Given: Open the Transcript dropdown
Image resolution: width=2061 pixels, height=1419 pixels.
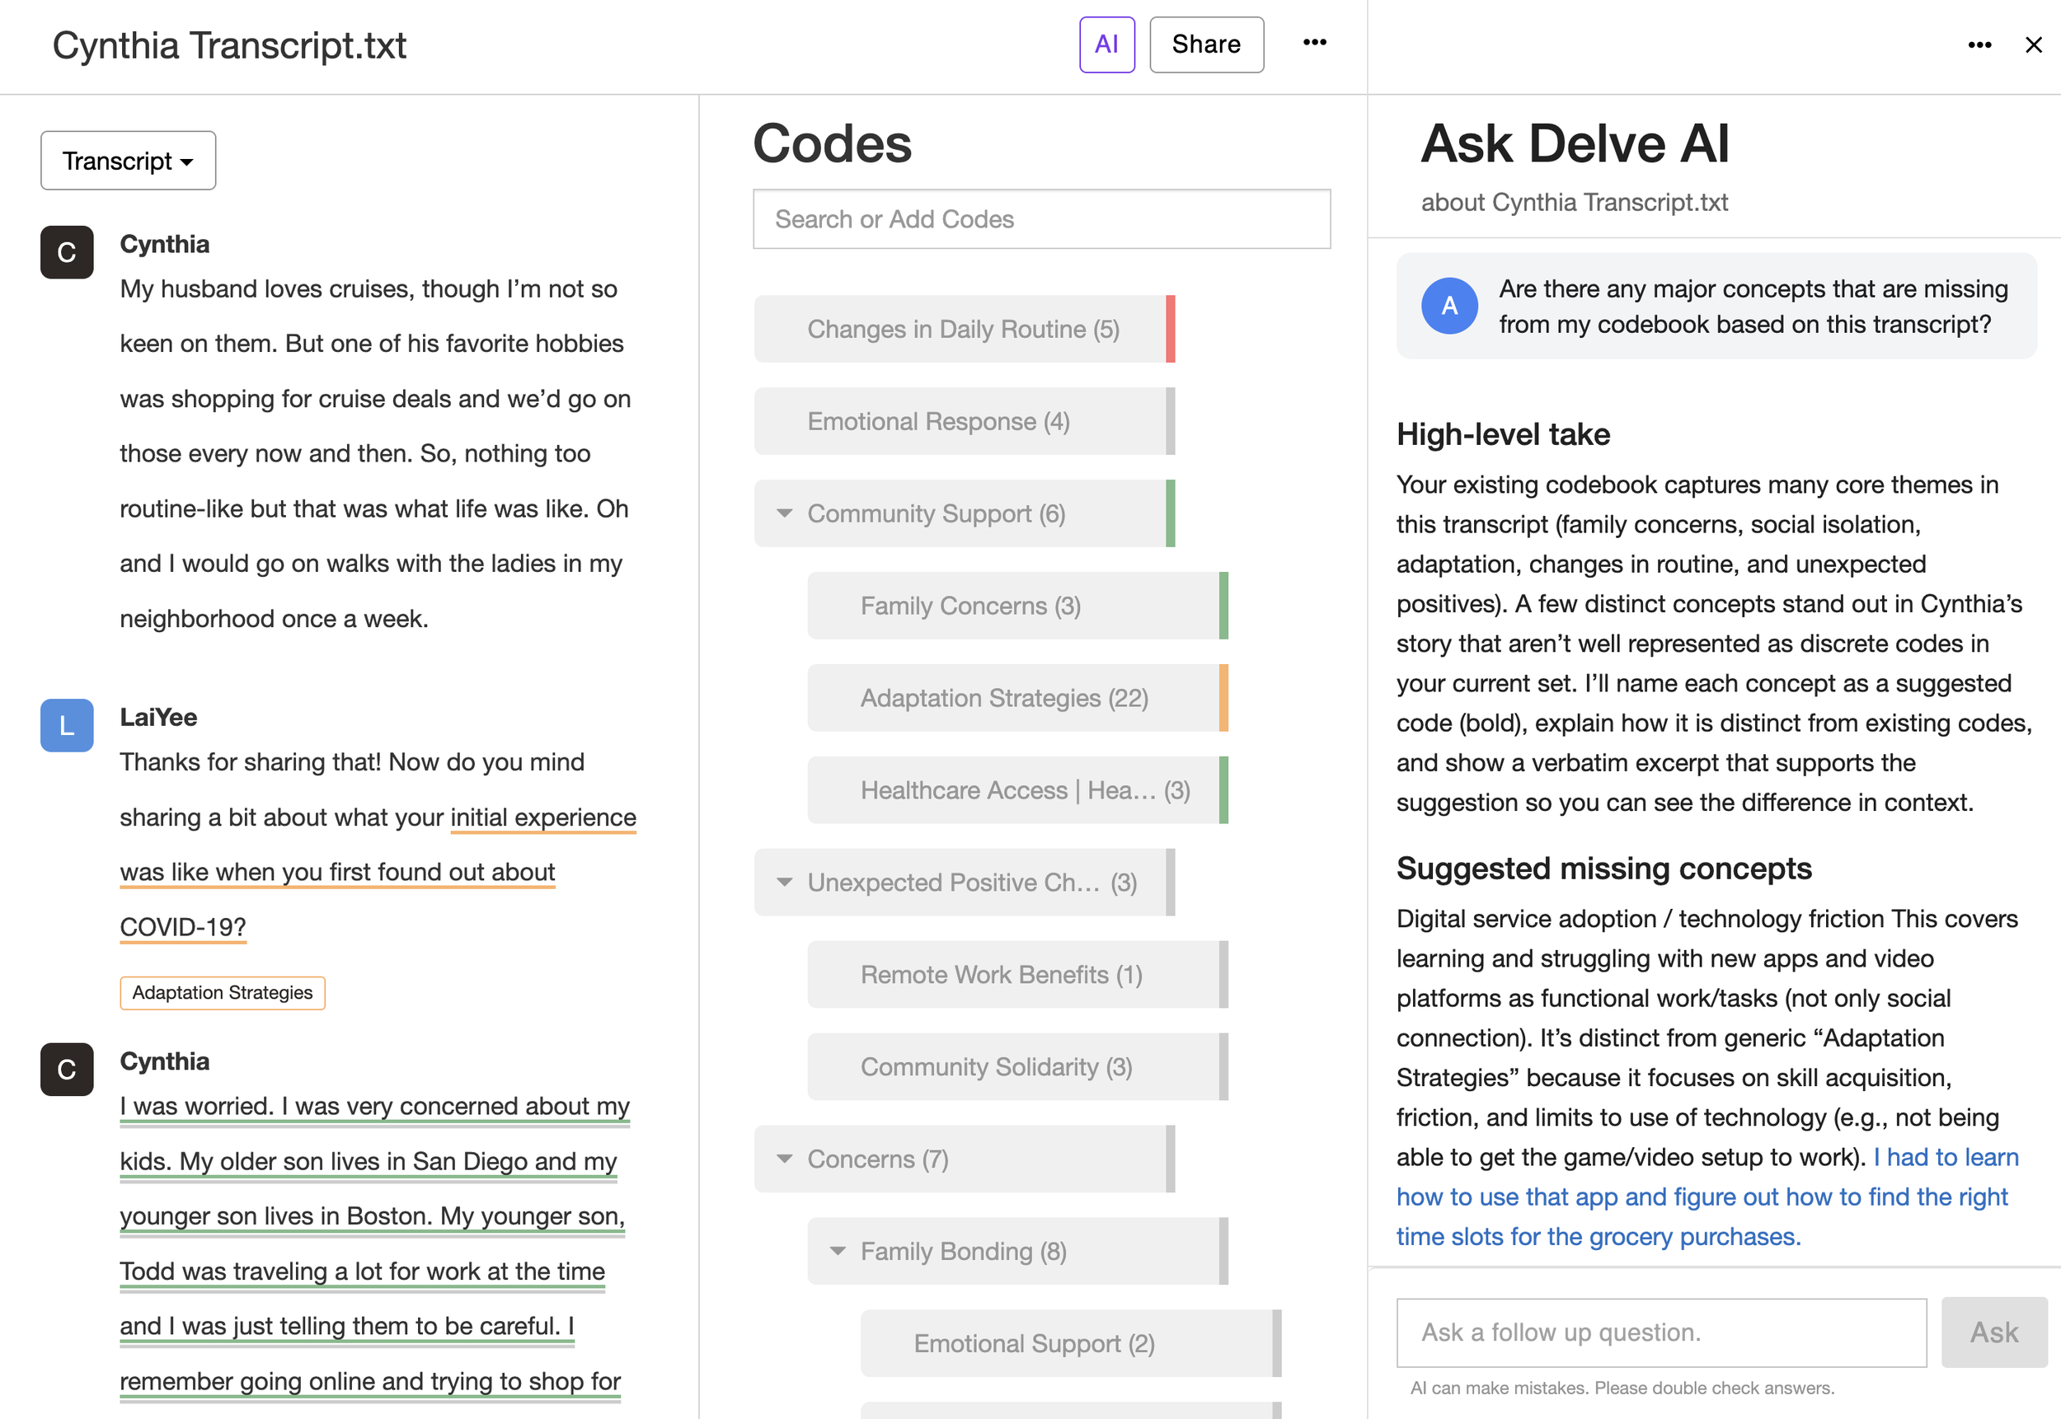Looking at the screenshot, I should click(128, 161).
